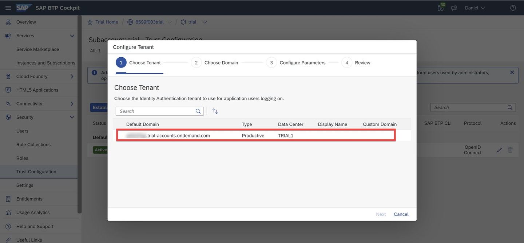524x243 pixels.
Task: Collapse the Security section chevron
Action: click(x=72, y=117)
